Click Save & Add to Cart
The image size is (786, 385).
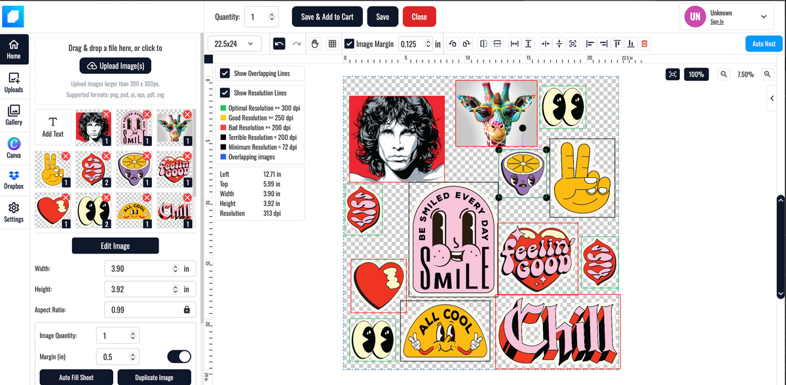[327, 17]
